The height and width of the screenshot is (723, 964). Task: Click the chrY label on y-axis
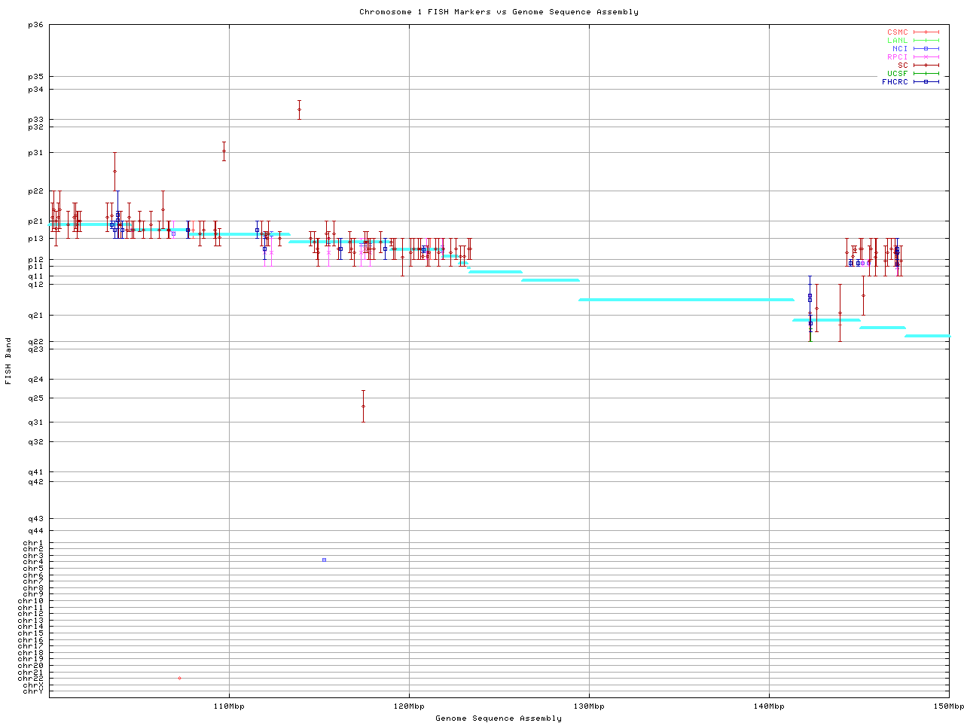(33, 691)
